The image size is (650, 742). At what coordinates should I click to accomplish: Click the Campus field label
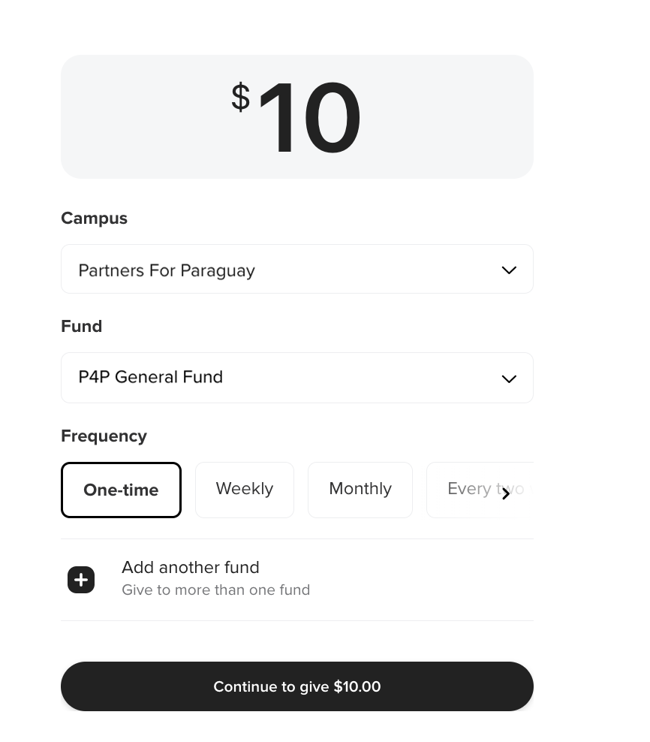click(x=94, y=218)
